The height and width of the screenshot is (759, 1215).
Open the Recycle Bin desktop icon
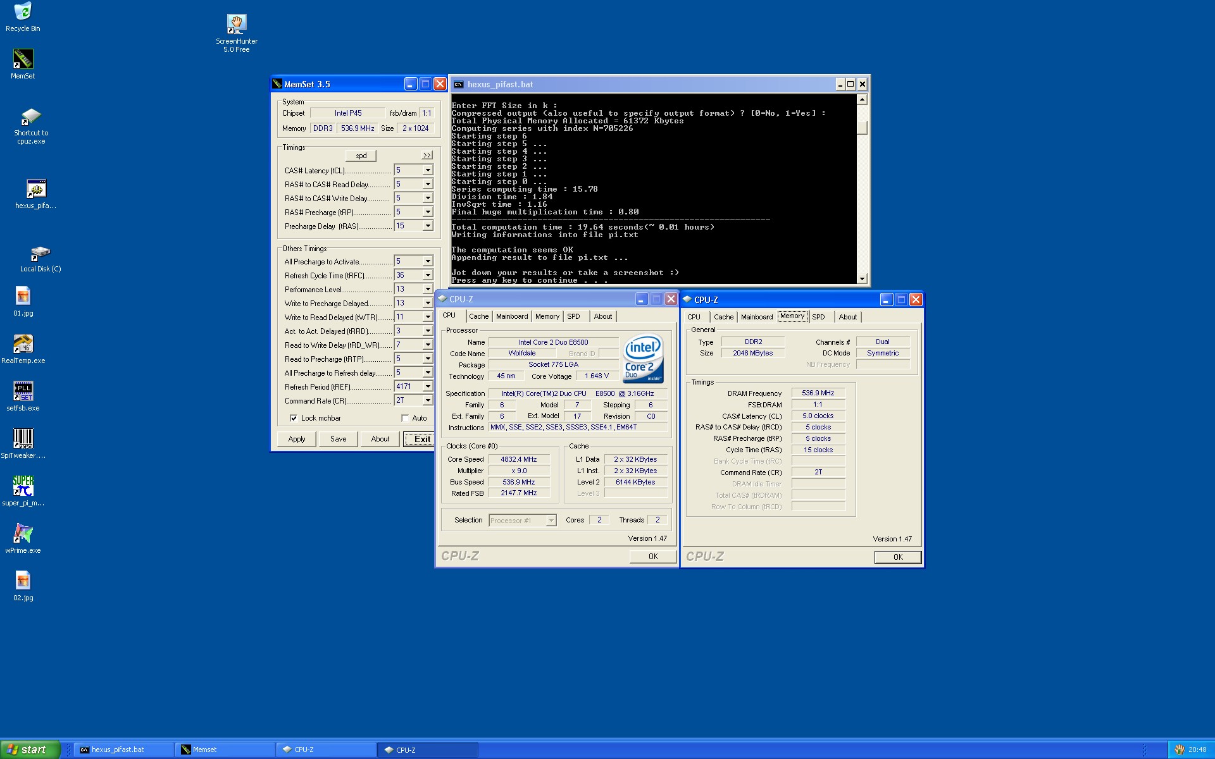point(23,17)
